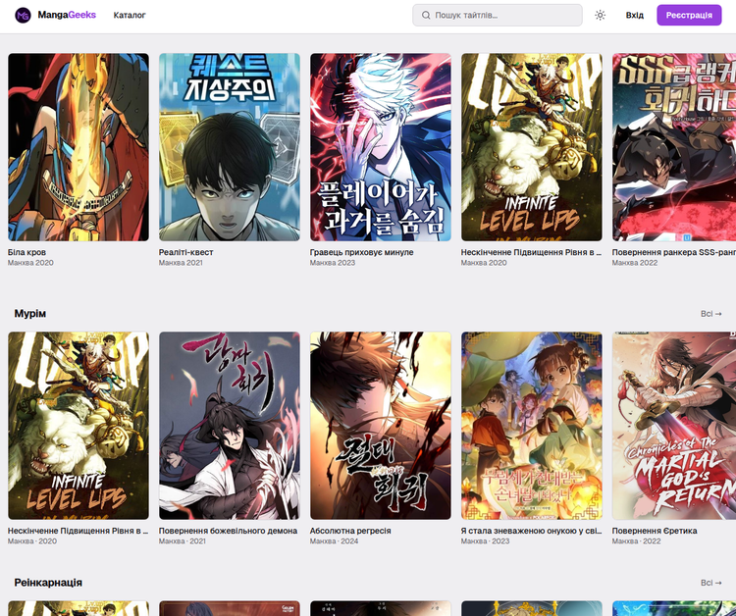Click Повернення божевільного демона title

click(x=228, y=531)
